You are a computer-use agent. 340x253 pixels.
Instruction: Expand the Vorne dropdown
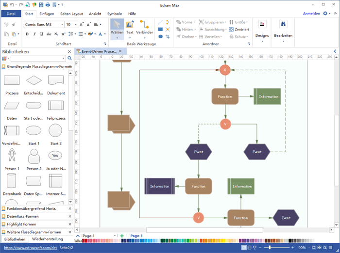coord(194,22)
